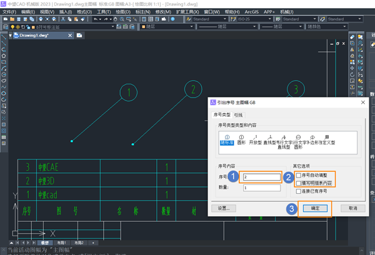This screenshot has height=255, width=375.
Task: Tick the 连接已有序号 checkbox
Action: (299, 191)
